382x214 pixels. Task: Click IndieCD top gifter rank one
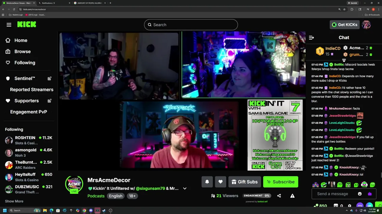tap(328, 51)
